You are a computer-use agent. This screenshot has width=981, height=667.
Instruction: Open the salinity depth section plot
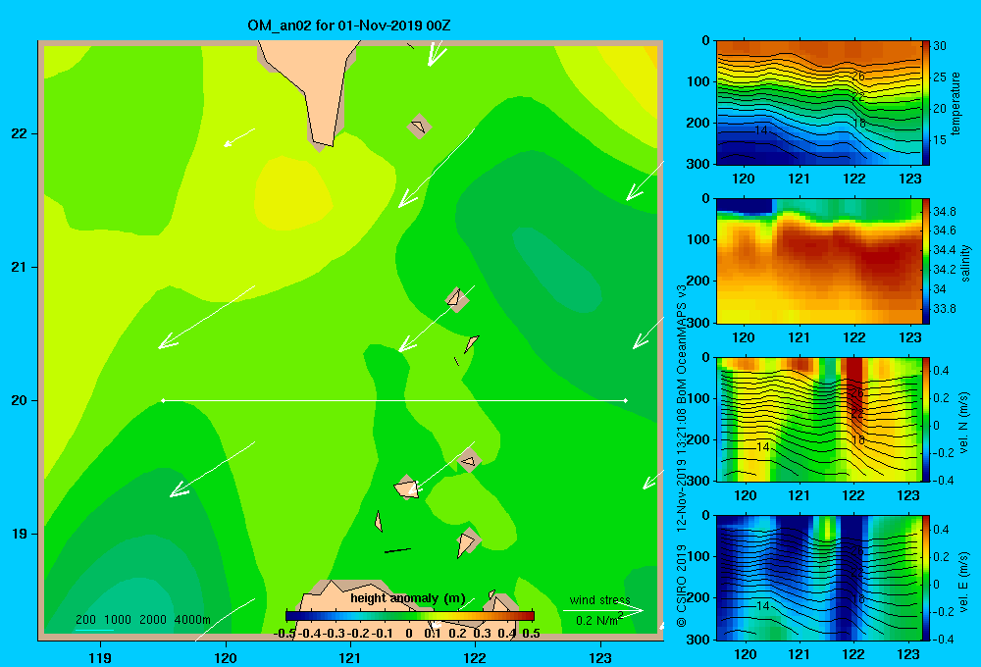pyautogui.click(x=818, y=261)
